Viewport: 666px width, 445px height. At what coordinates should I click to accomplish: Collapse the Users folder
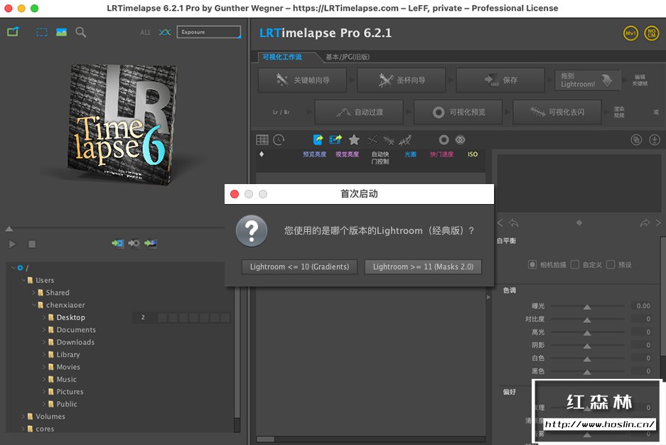pyautogui.click(x=23, y=280)
